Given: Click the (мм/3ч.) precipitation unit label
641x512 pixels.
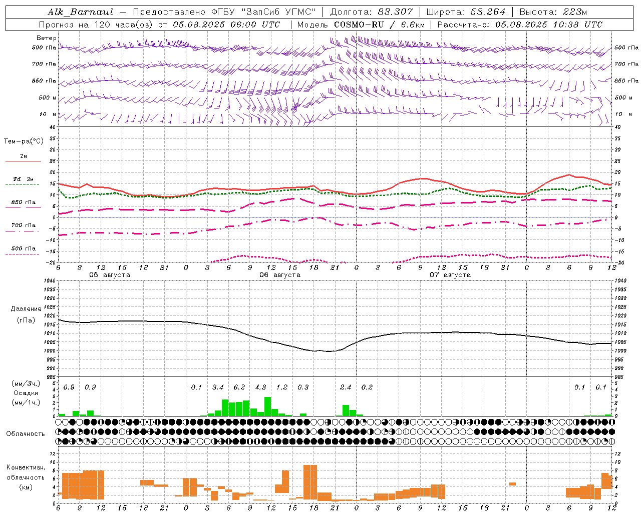Looking at the screenshot, I should click(26, 384).
